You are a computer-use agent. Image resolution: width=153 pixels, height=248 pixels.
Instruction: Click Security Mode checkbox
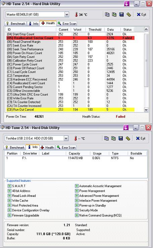(x=76, y=210)
